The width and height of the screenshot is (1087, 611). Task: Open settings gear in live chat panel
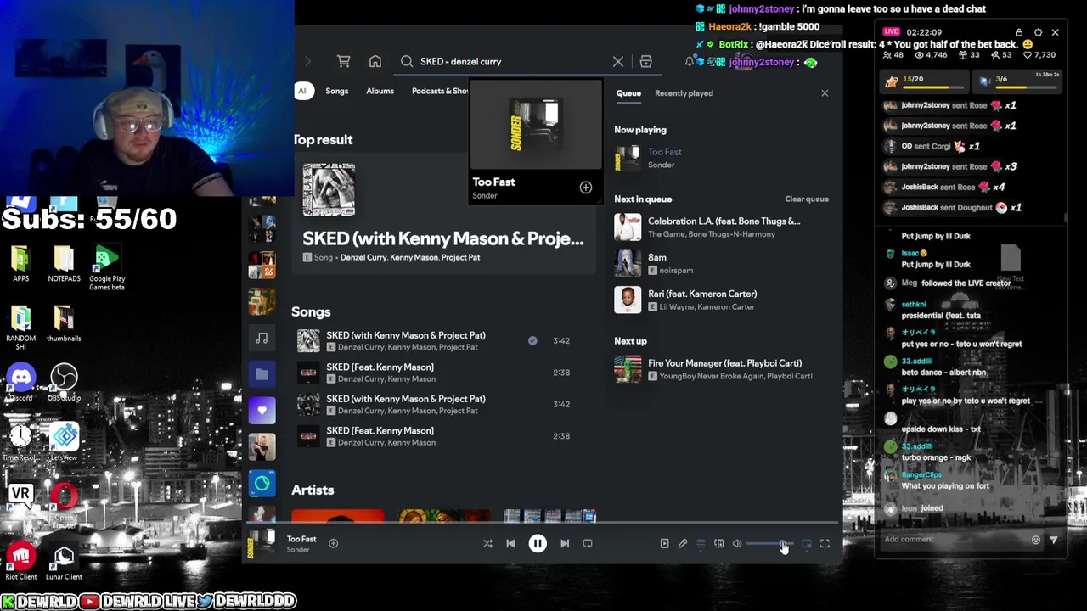1038,32
